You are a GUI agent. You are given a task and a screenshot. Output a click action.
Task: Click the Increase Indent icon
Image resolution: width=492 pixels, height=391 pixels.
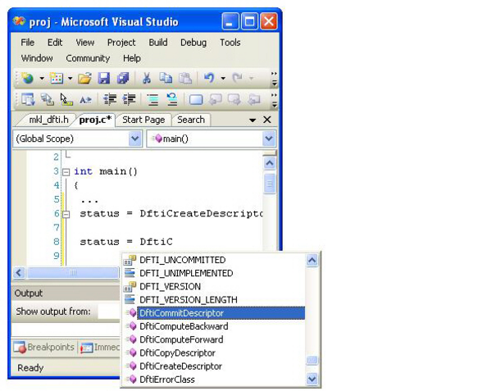click(129, 99)
